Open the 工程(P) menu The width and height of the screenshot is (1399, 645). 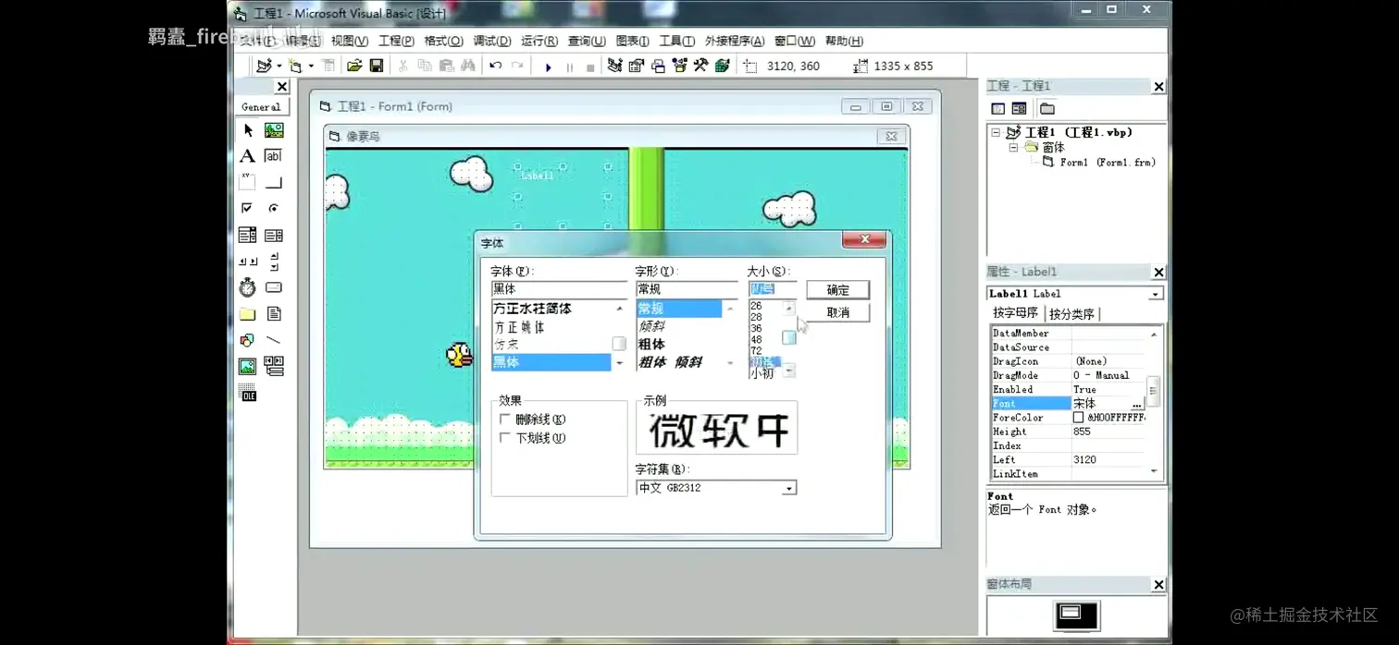[396, 41]
